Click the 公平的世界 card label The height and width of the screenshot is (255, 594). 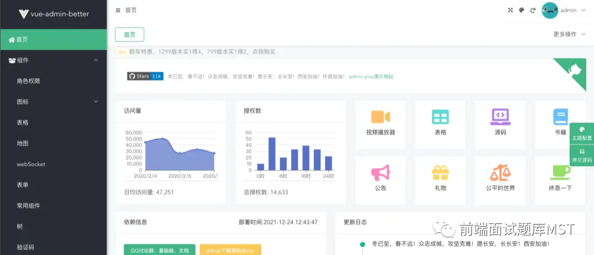pyautogui.click(x=500, y=188)
